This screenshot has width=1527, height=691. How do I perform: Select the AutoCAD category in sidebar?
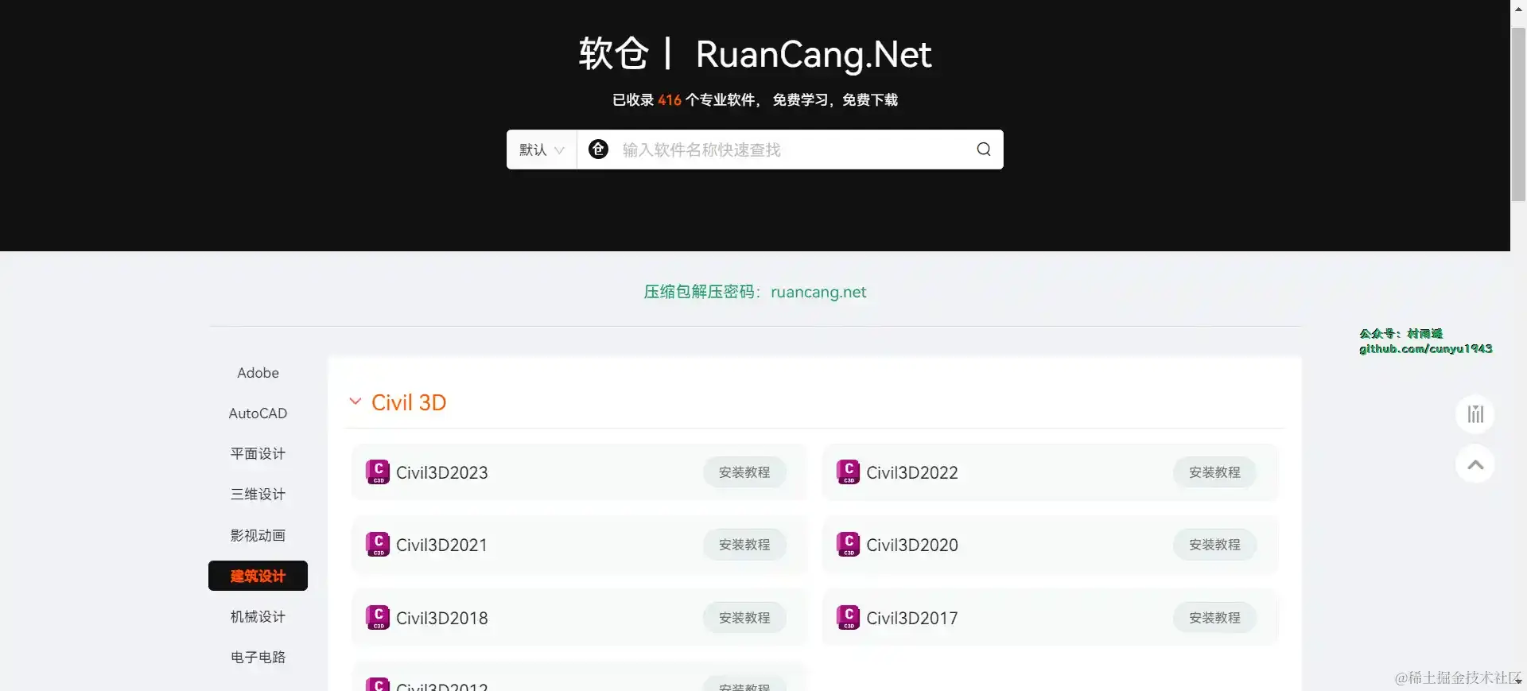pyautogui.click(x=258, y=413)
